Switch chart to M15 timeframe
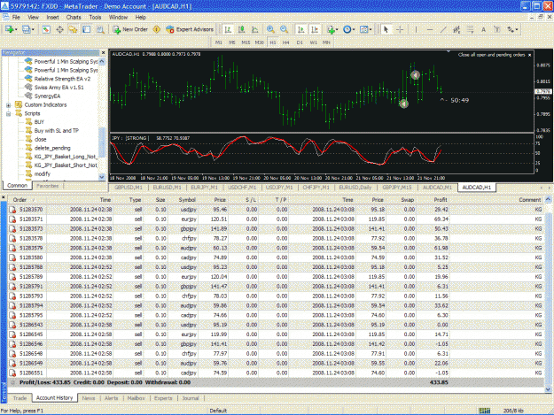Screen dimensions: 554x415 tap(246, 42)
